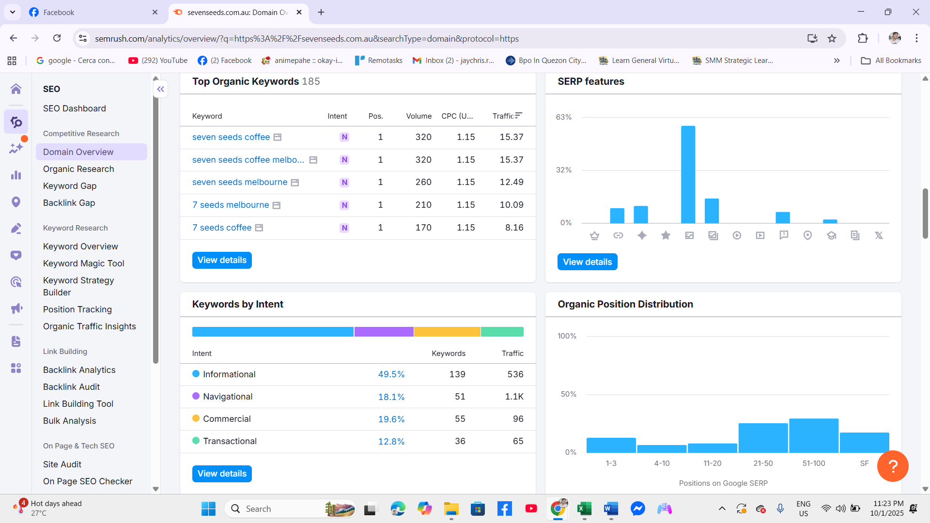Viewport: 930px width, 523px height.
Task: Open Organic Research in the sidebar menu
Action: pos(78,169)
